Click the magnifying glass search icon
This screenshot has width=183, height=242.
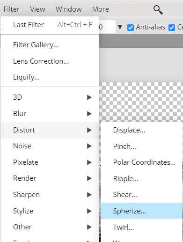click(158, 10)
